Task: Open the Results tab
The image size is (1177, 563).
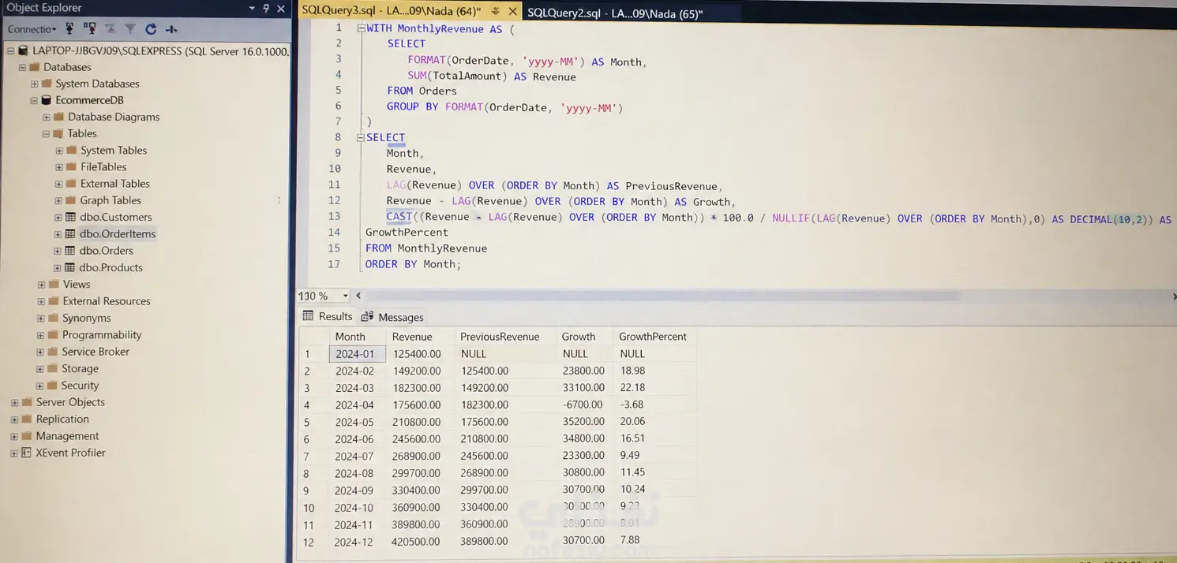Action: tap(328, 316)
